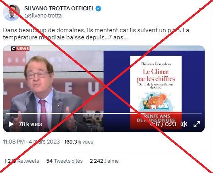
Task: View the 1 218 Retweets list
Action: coord(22,161)
